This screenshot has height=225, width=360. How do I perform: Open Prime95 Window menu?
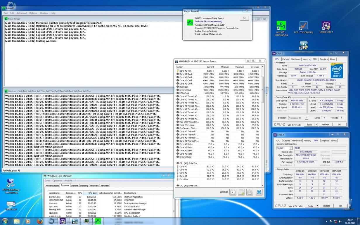[x=44, y=13]
